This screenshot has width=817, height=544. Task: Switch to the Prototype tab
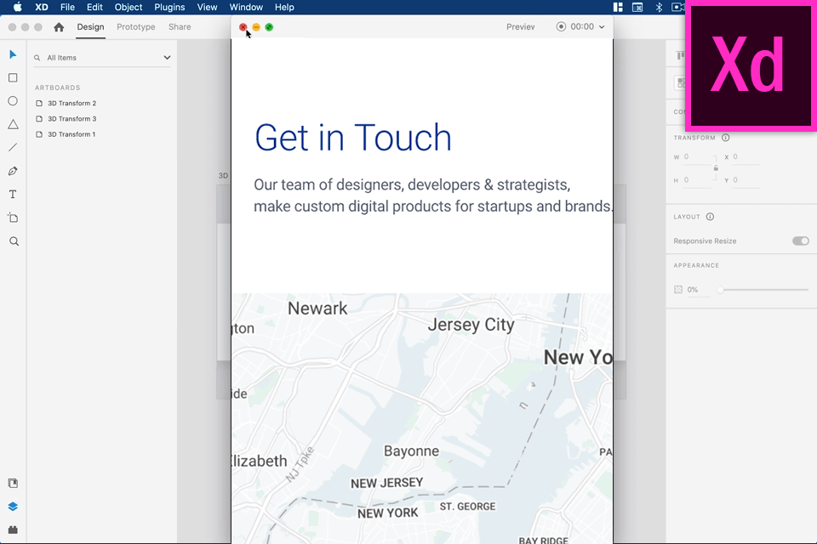click(135, 26)
